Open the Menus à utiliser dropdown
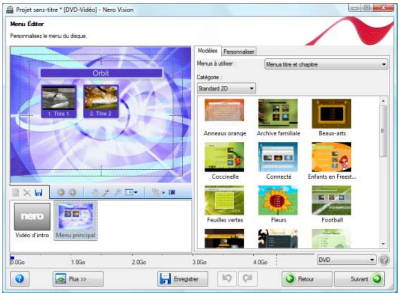399x293 pixels. [326, 64]
